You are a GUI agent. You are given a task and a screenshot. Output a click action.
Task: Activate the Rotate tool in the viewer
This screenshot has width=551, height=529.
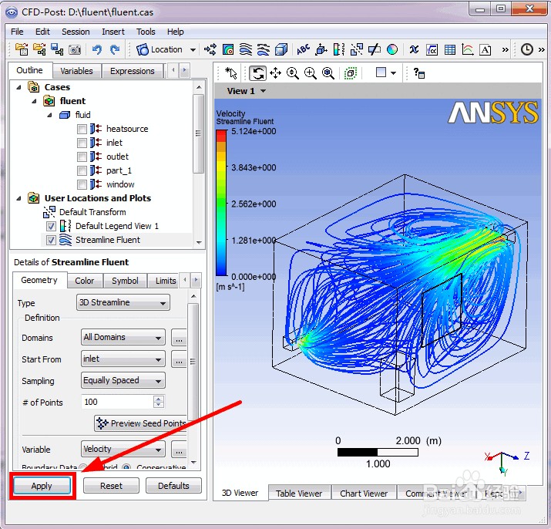258,73
